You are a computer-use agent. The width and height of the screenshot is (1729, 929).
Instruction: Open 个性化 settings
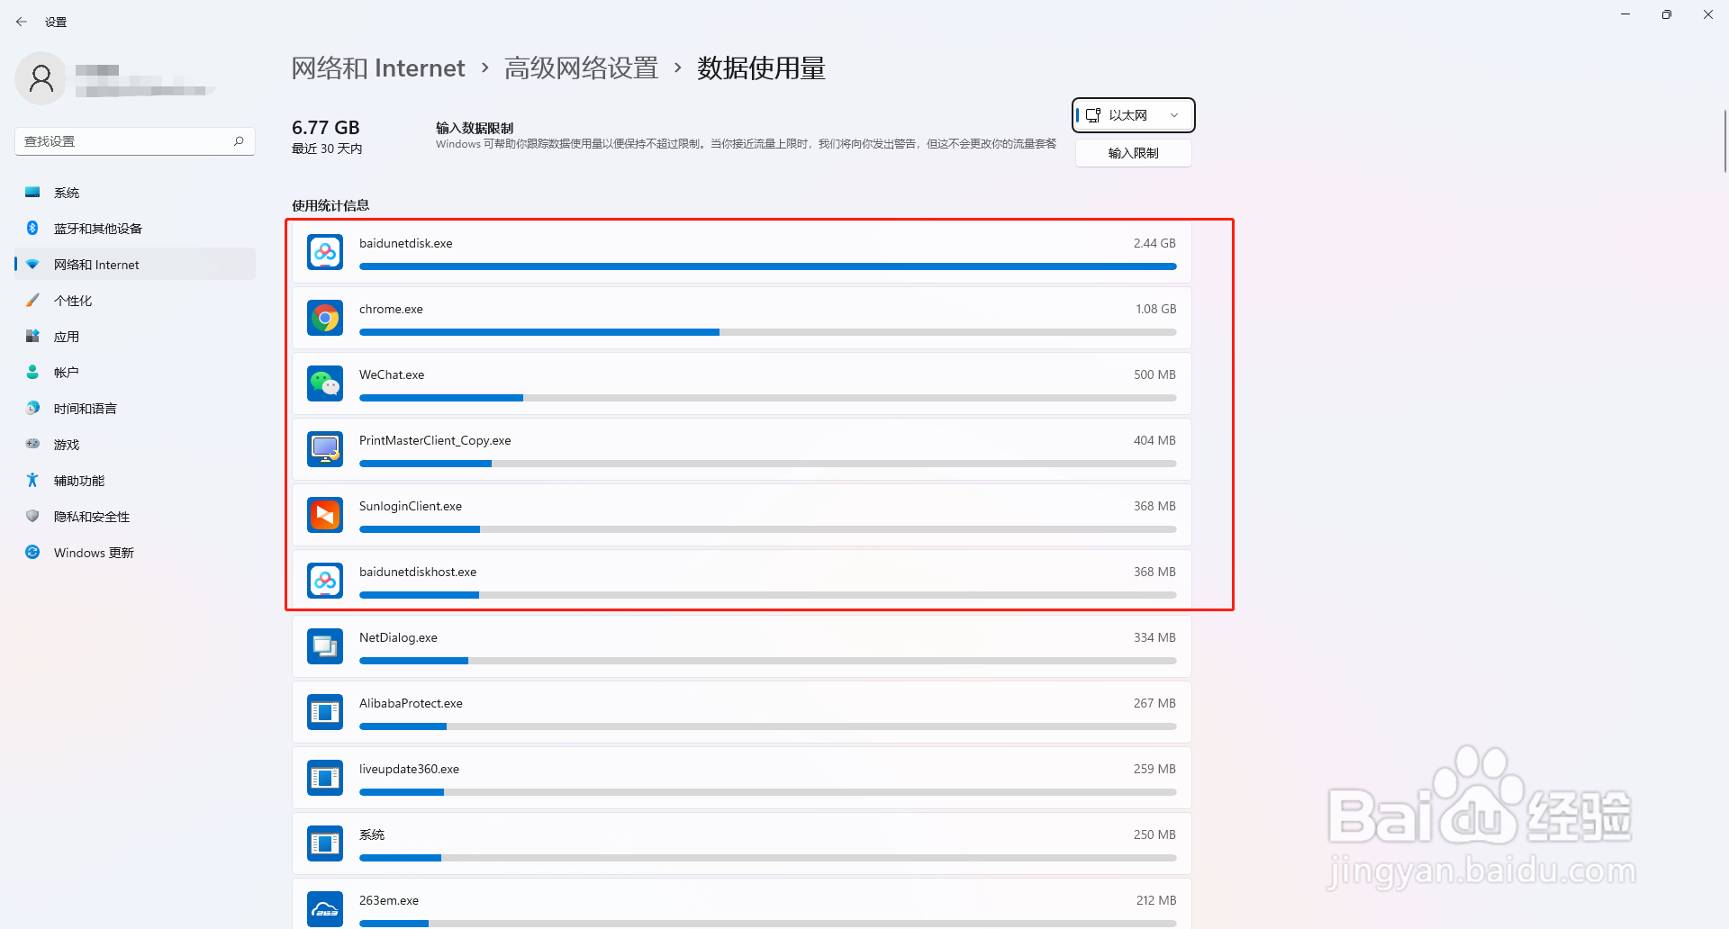coord(135,301)
